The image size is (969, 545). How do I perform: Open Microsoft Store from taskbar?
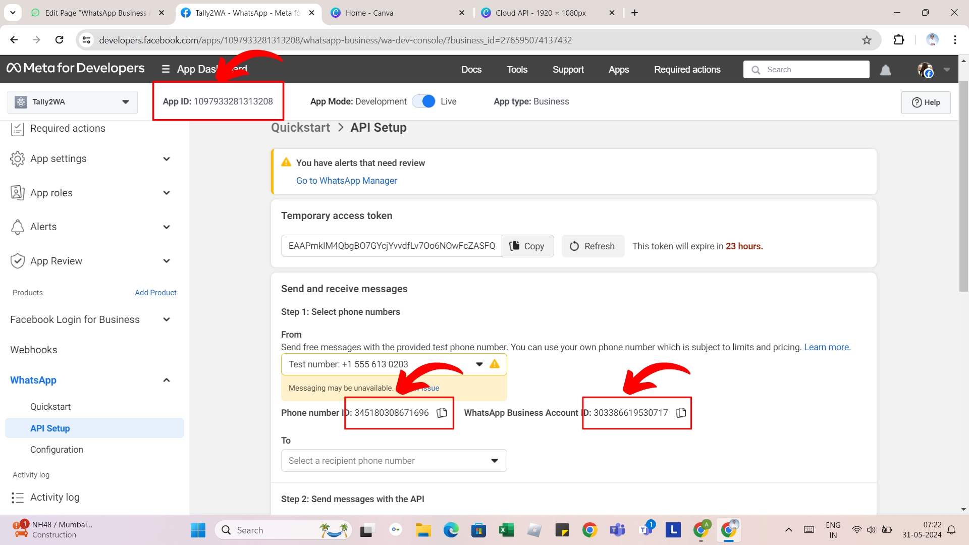coord(478,530)
